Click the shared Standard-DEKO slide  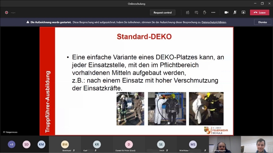click(x=136, y=81)
